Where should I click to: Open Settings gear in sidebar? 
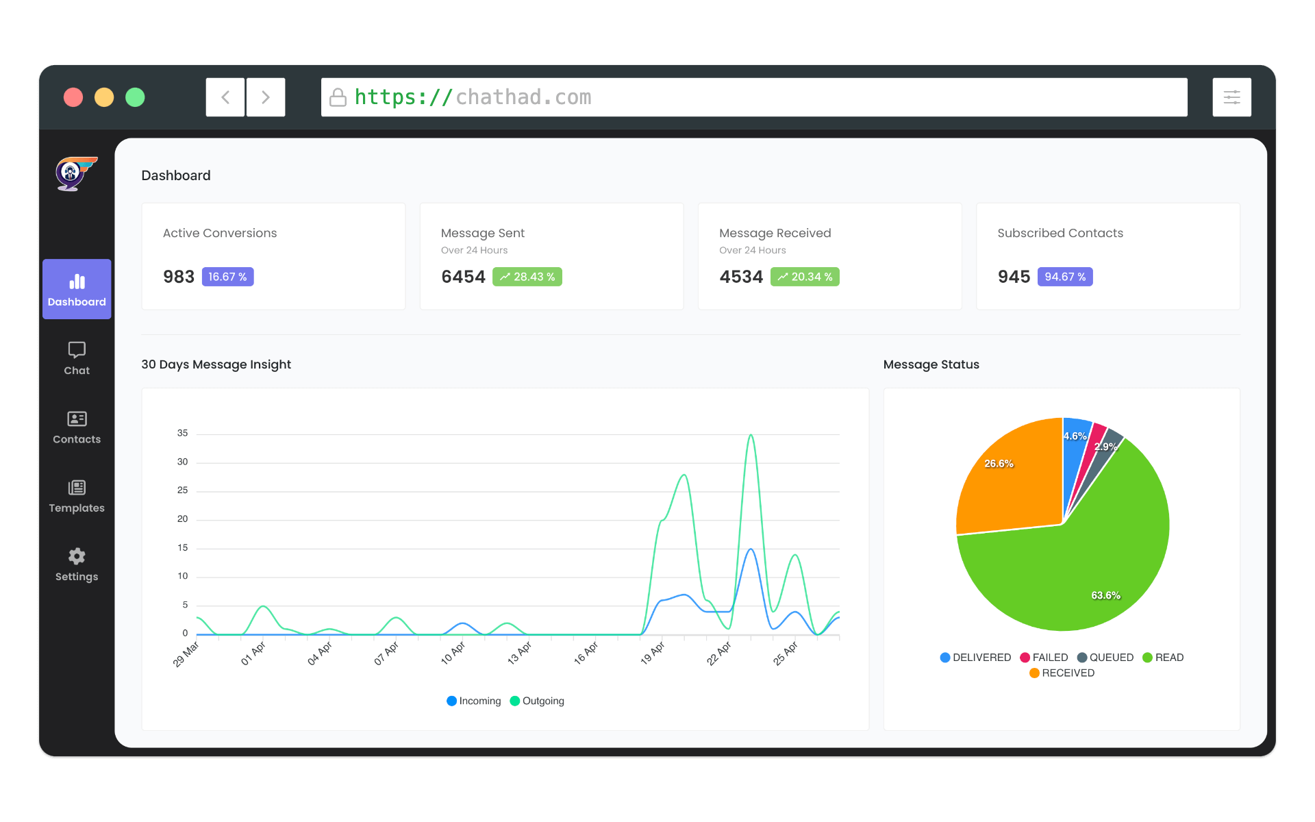pyautogui.click(x=77, y=556)
